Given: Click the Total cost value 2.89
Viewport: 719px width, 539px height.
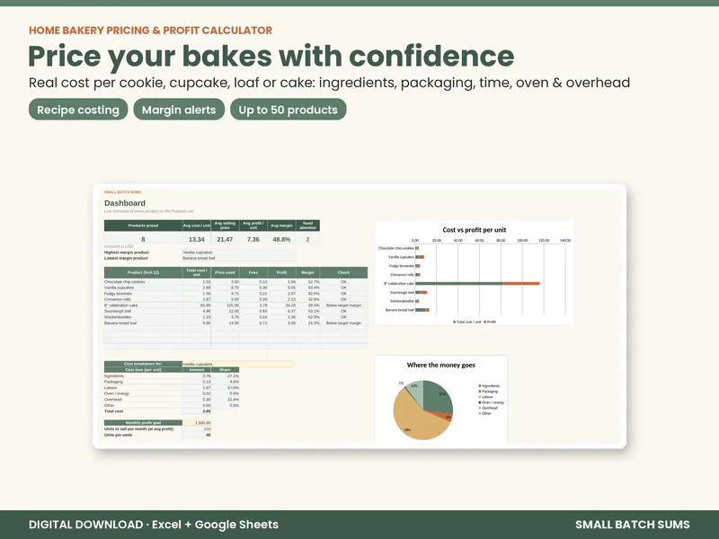Looking at the screenshot, I should (x=197, y=411).
